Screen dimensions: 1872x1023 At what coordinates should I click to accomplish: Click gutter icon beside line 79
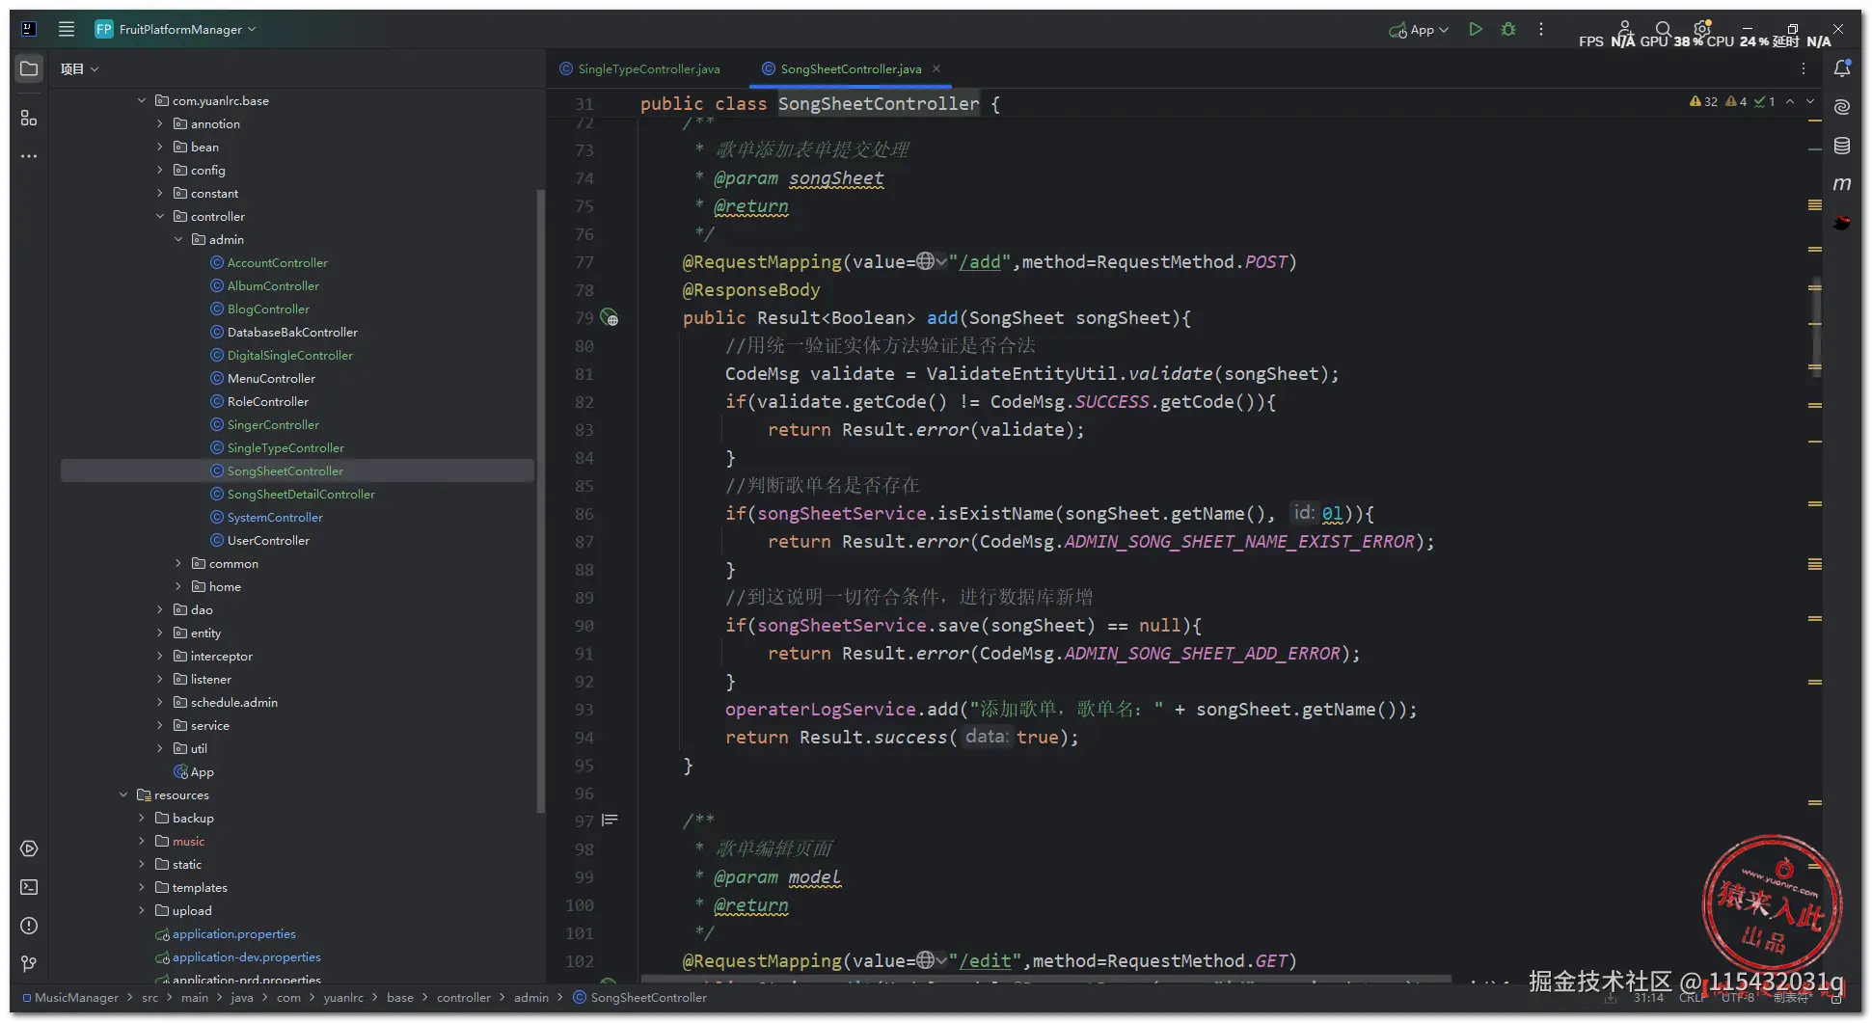point(610,317)
